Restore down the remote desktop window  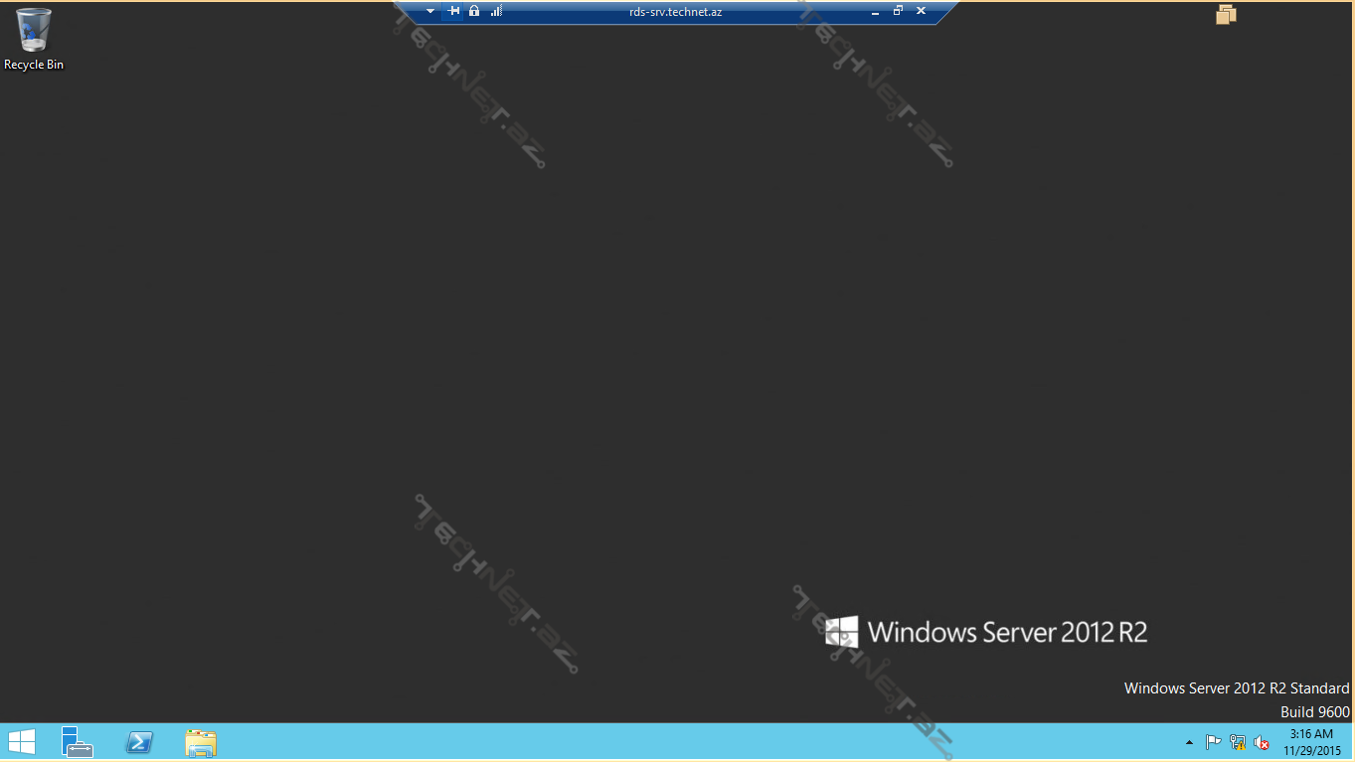pos(898,11)
